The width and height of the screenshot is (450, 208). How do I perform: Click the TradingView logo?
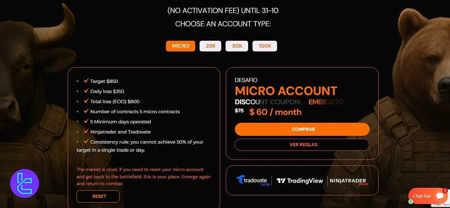tap(300, 181)
